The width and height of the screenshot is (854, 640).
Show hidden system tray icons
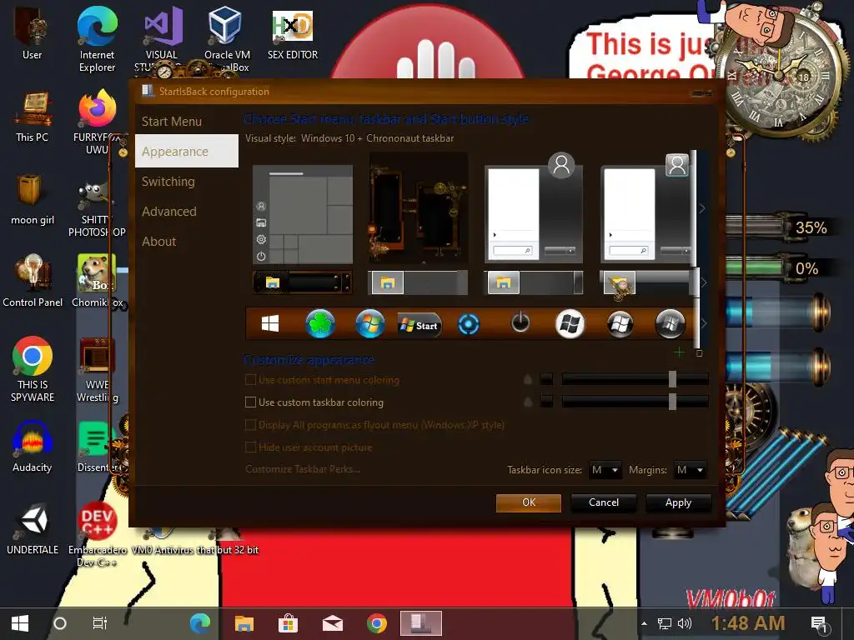click(644, 623)
